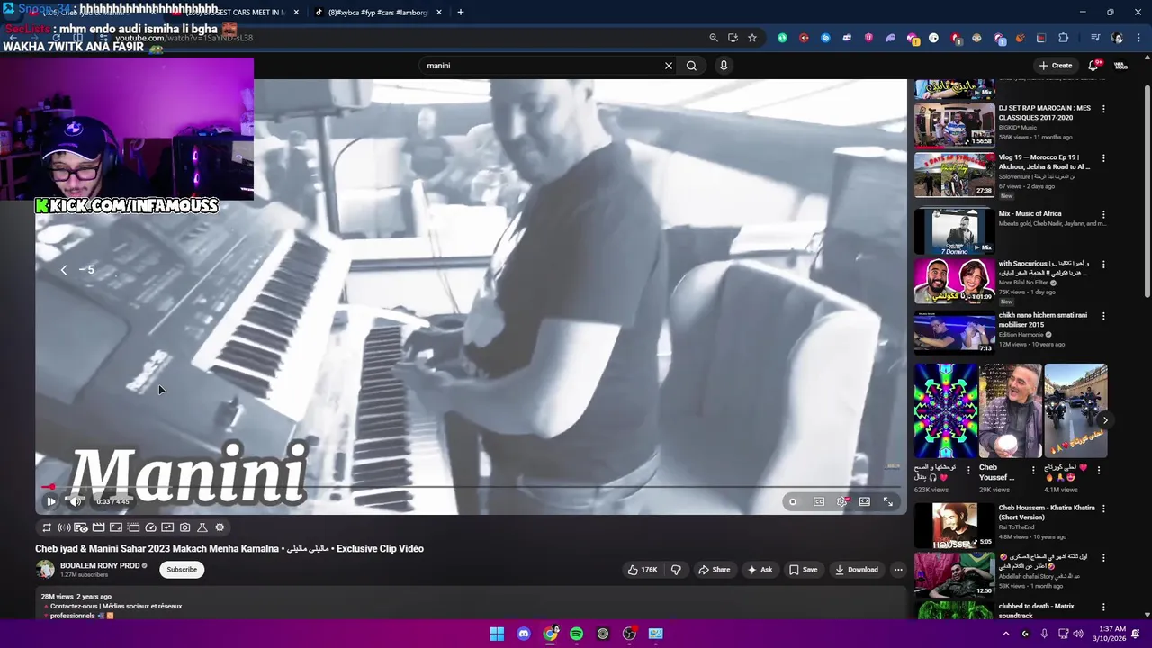Open the Vlog 19 Morocco video thumbnail

click(x=955, y=175)
